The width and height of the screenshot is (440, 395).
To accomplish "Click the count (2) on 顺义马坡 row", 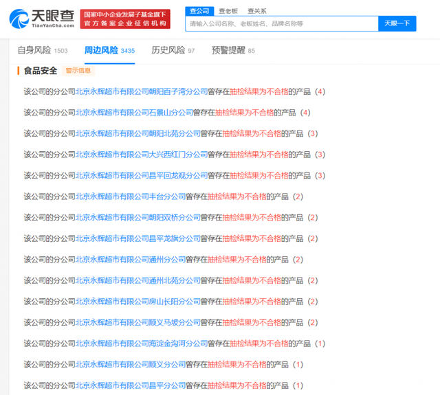I will 313,323.
